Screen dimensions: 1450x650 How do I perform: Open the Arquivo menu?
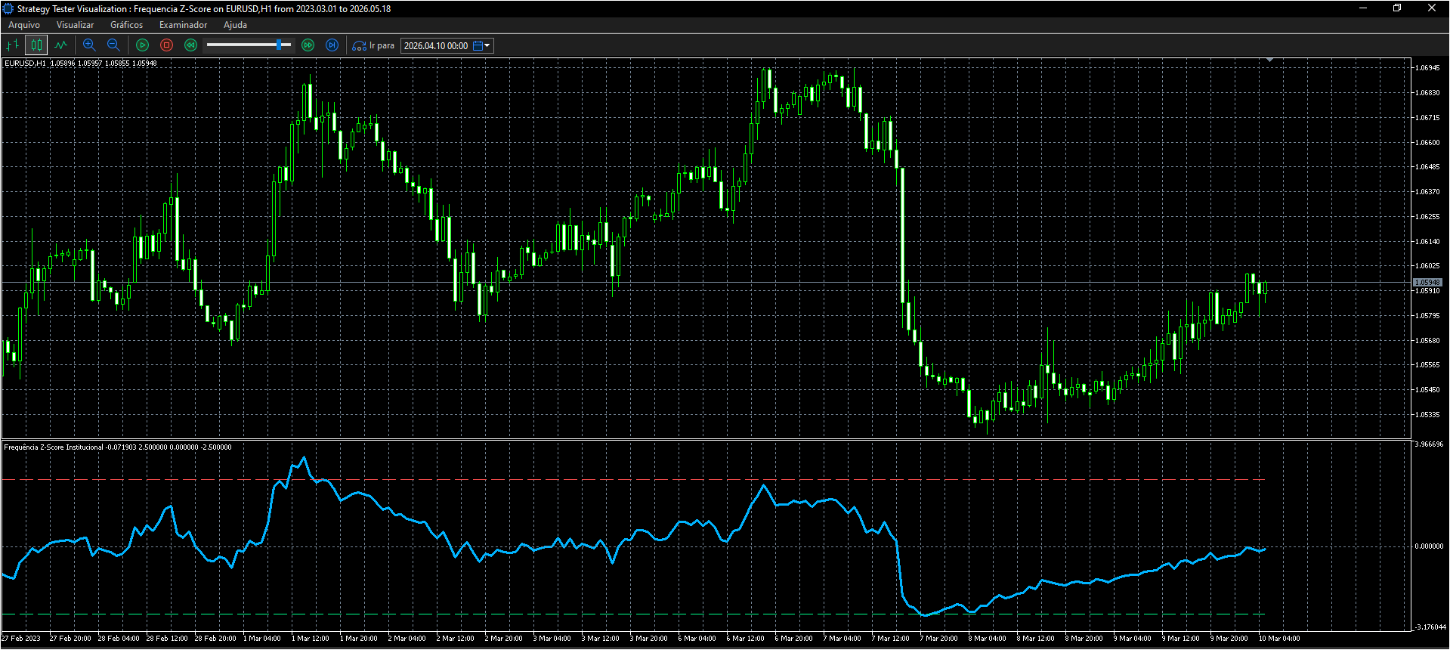[x=24, y=25]
